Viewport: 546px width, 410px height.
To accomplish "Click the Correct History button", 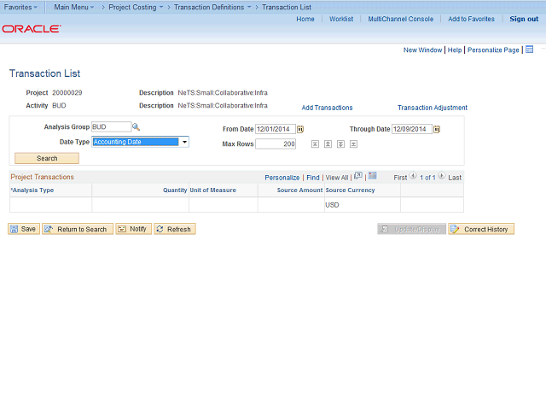I will (481, 229).
